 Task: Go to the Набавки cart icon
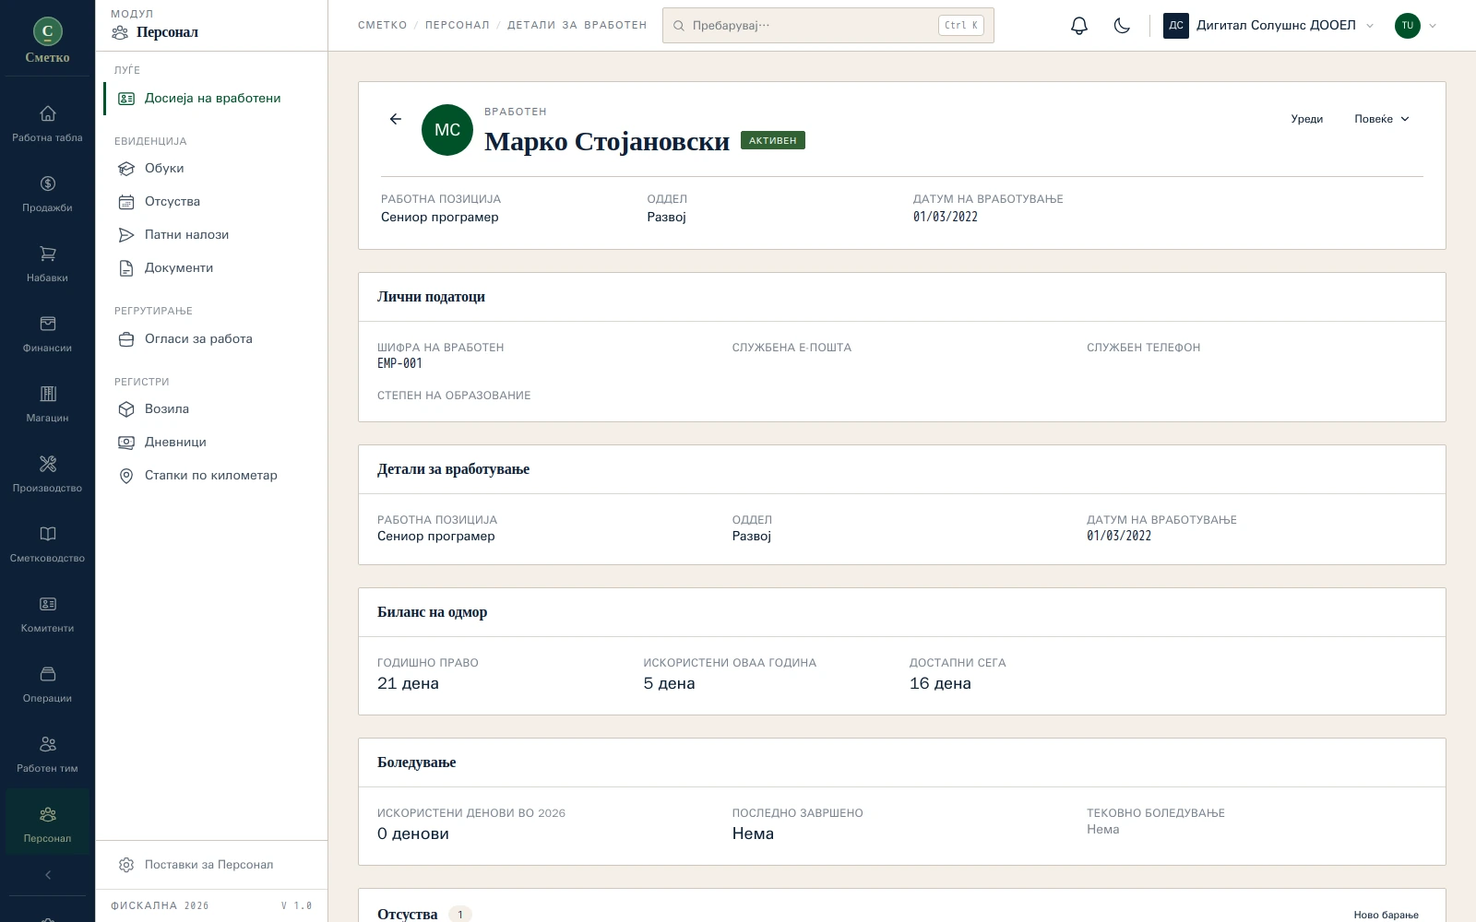pos(47,264)
